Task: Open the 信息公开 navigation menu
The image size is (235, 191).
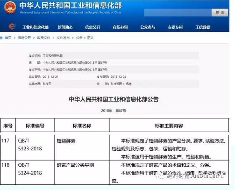Action: [x=93, y=27]
